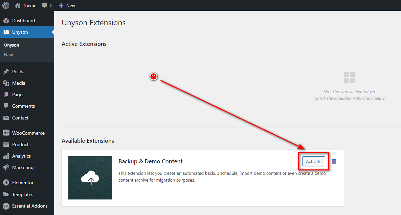Image resolution: width=401 pixels, height=215 pixels.
Task: Activate the Backup & Demo Content extension
Action: click(x=313, y=161)
